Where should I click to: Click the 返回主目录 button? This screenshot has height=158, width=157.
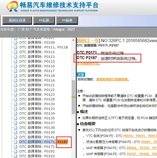(17, 21)
